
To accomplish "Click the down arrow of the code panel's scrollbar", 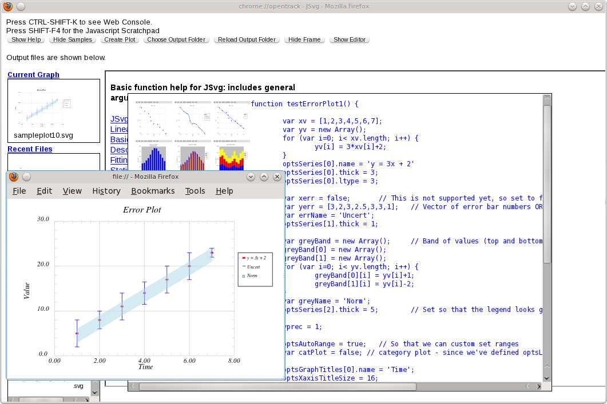I will click(x=546, y=378).
